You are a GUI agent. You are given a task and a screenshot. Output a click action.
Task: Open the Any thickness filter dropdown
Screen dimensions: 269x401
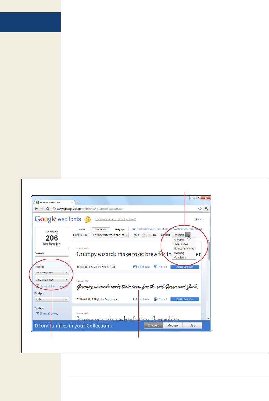[52, 280]
